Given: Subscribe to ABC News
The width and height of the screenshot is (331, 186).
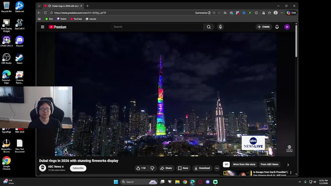Looking at the screenshot, I should [78, 168].
